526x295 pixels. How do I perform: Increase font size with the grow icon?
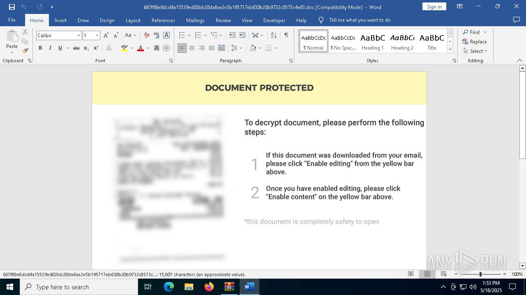pyautogui.click(x=106, y=36)
